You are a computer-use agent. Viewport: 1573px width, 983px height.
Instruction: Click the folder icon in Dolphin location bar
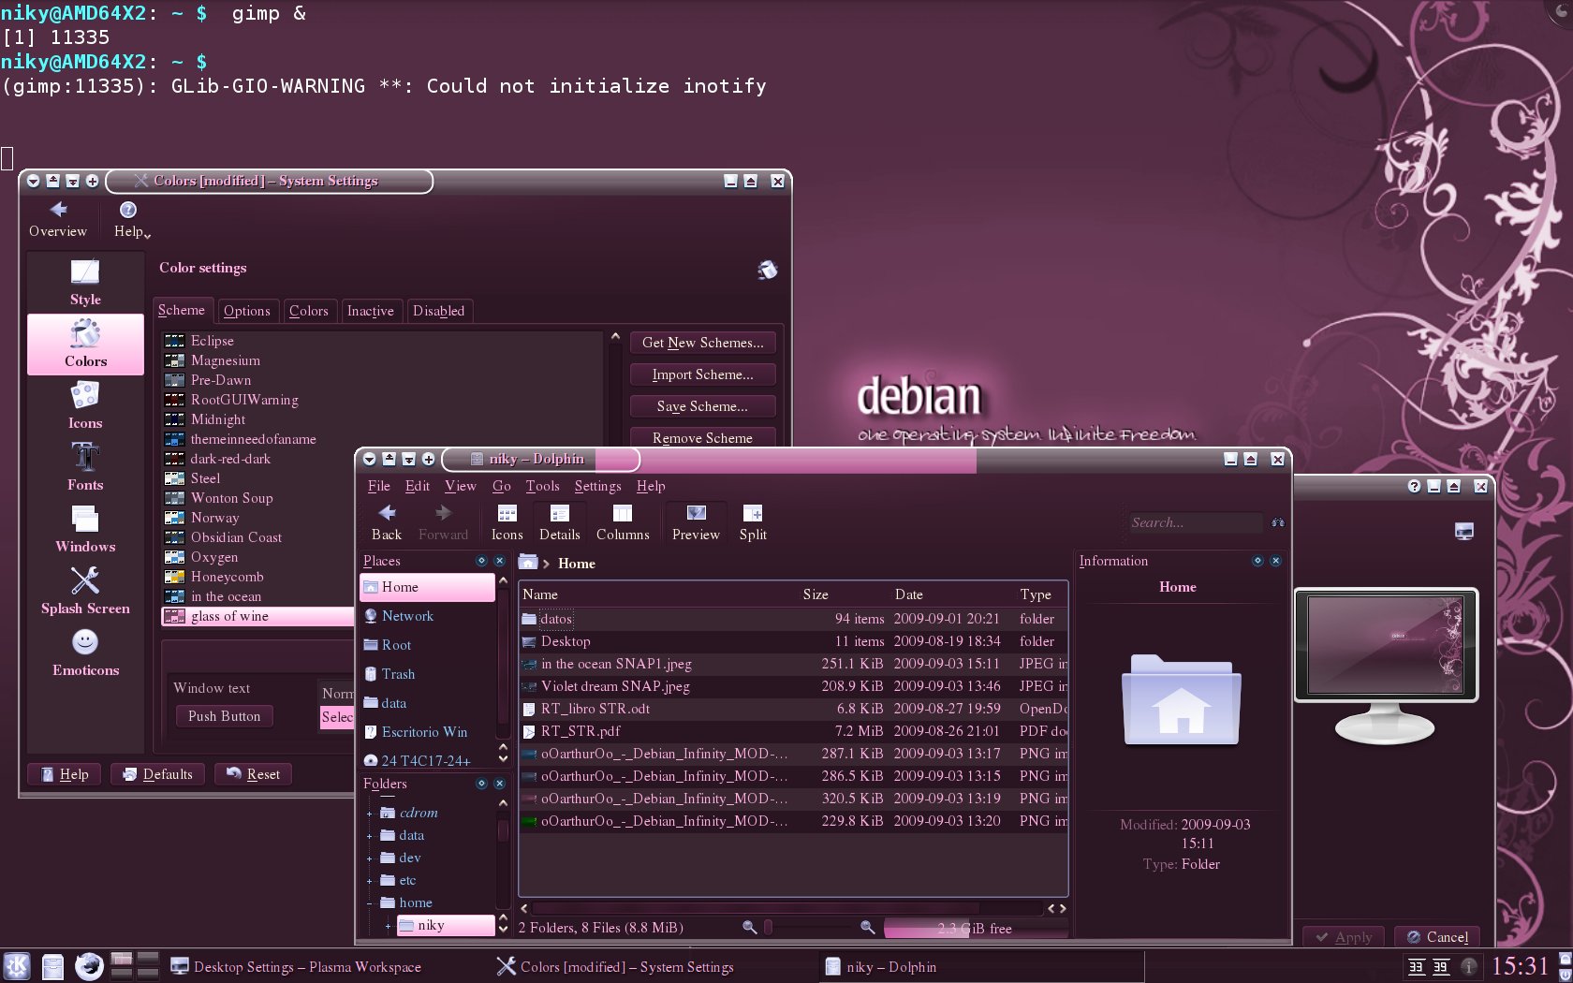pos(528,563)
